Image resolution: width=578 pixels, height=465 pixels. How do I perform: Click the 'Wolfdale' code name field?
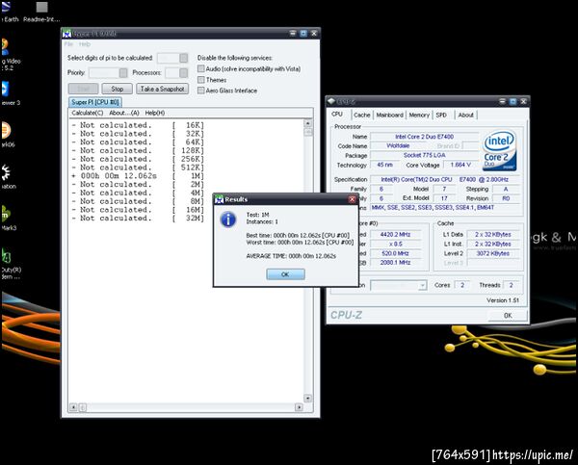(x=398, y=145)
